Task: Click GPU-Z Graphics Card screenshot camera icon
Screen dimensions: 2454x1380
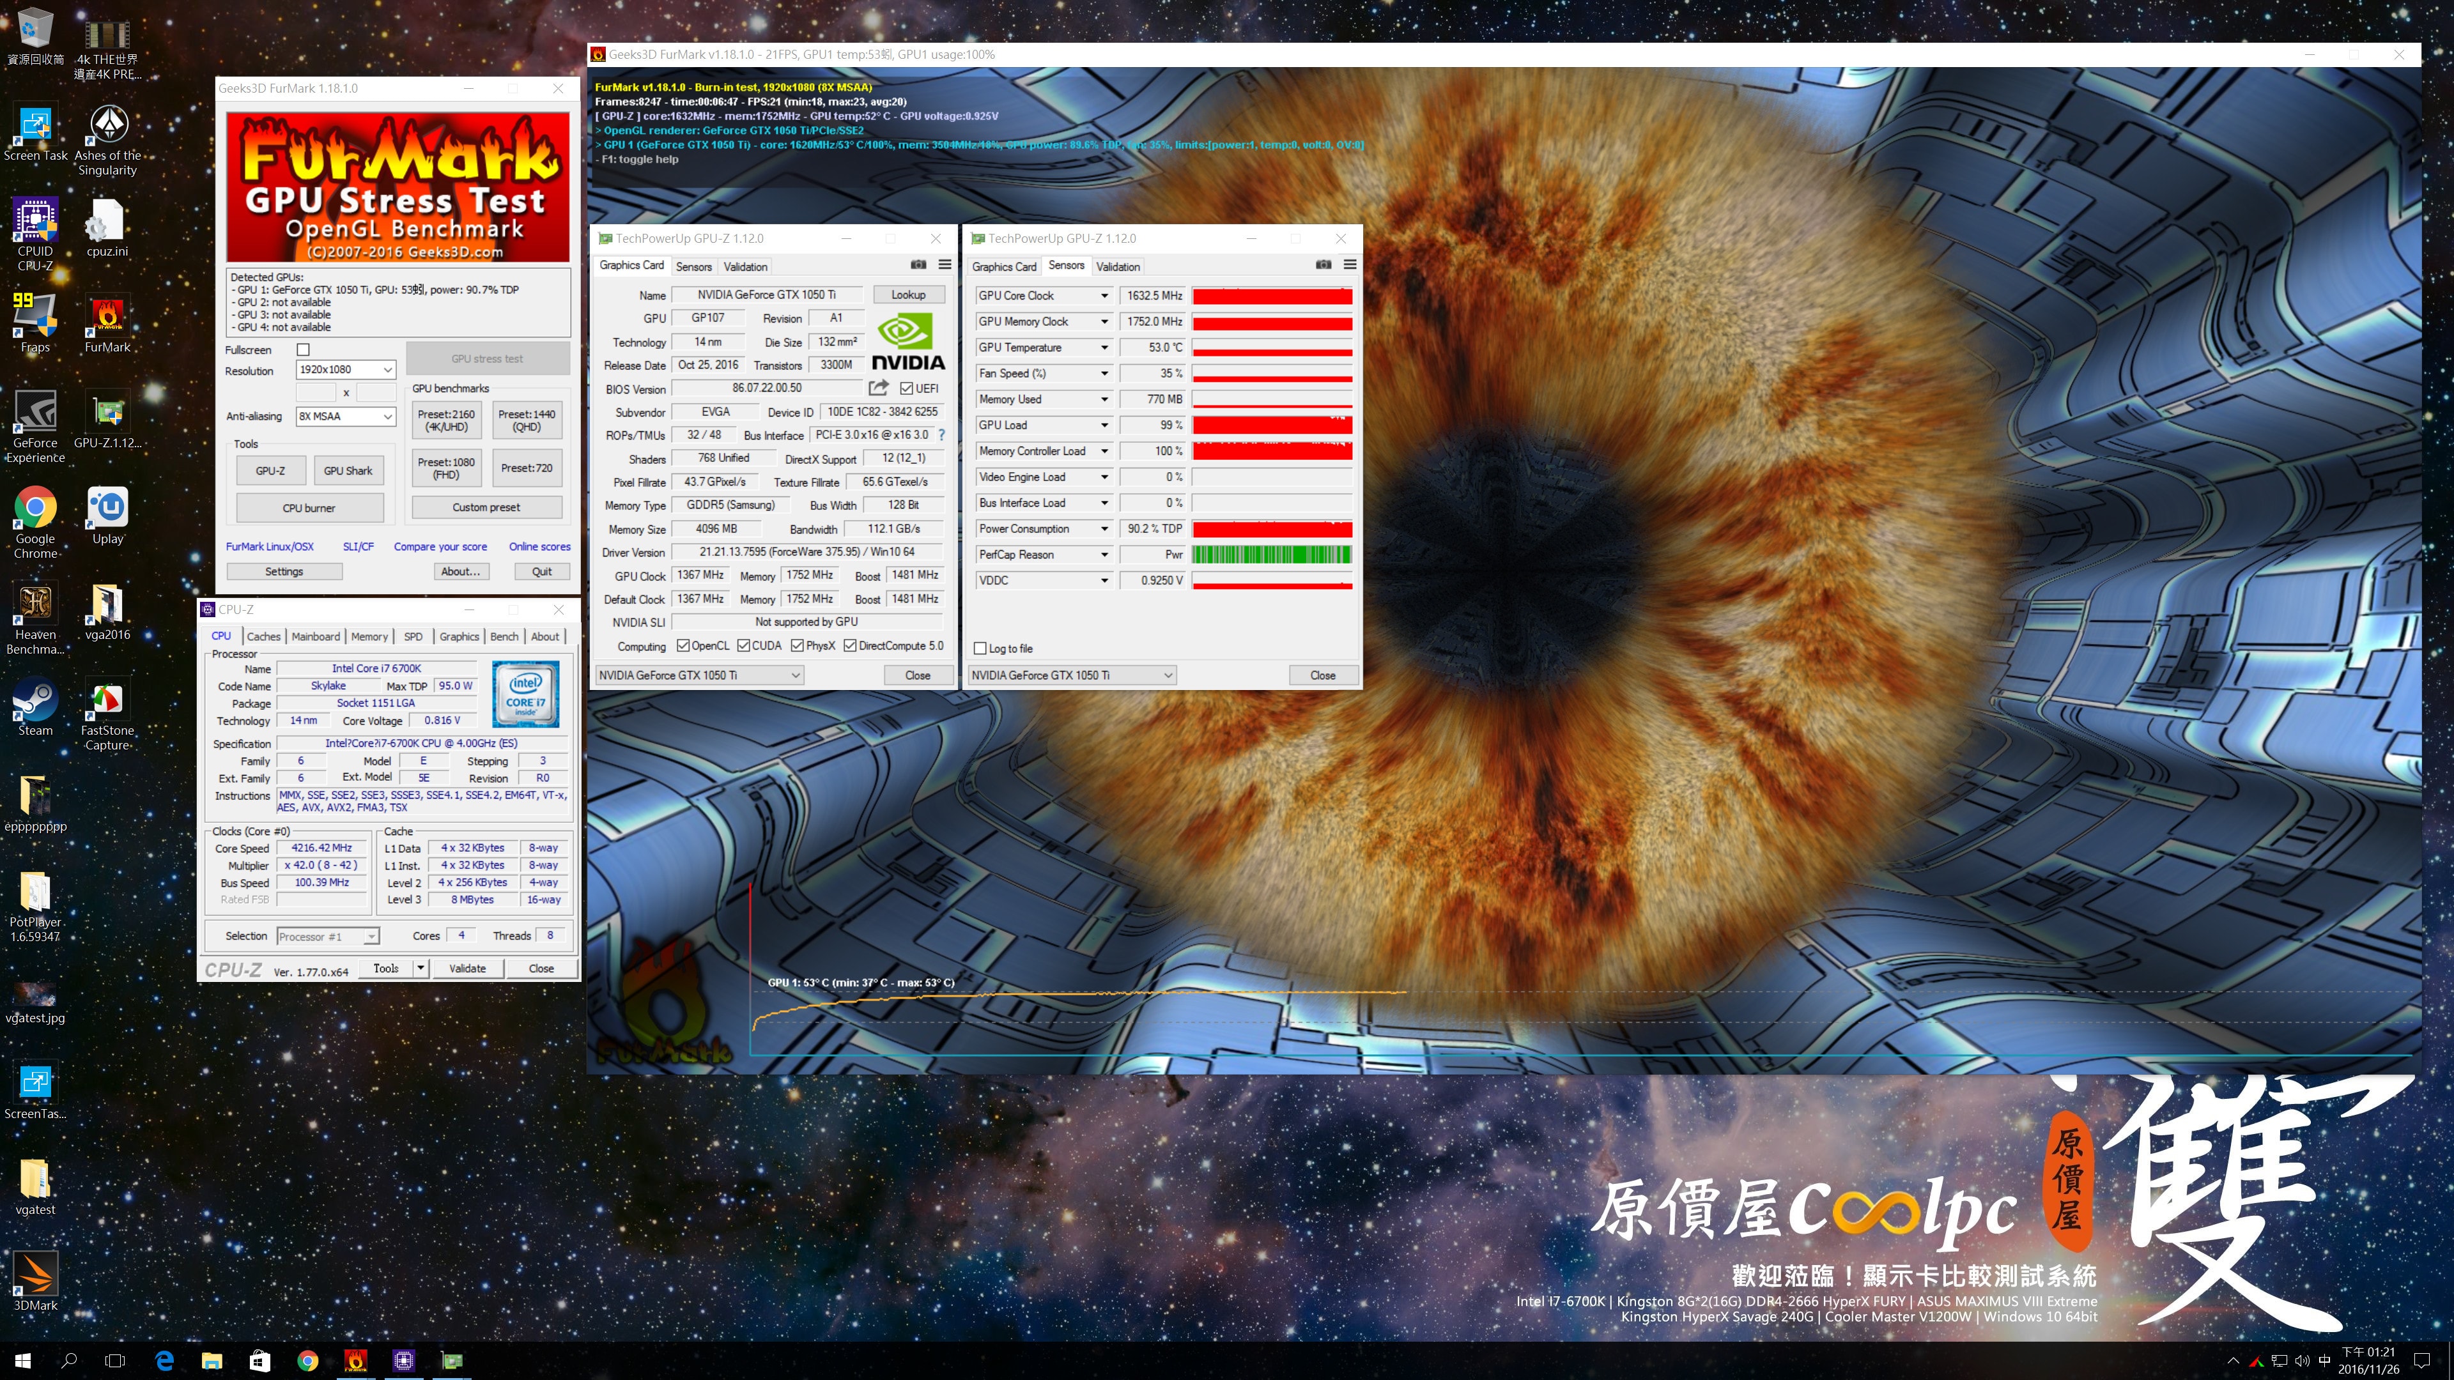Action: click(x=918, y=264)
